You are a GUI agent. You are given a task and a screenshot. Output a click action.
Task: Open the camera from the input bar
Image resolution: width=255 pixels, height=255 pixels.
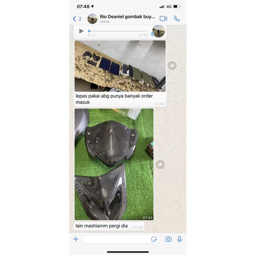[x=168, y=239]
